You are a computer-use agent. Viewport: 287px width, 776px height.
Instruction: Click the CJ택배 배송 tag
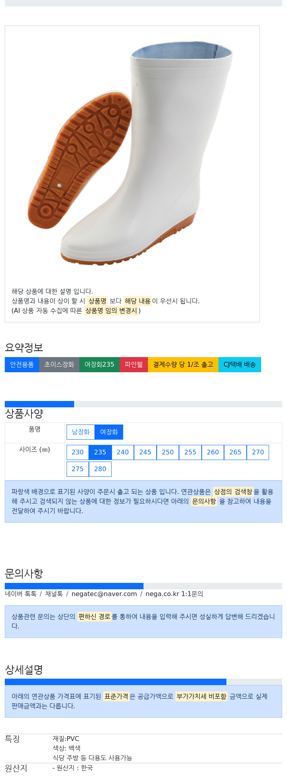(240, 365)
